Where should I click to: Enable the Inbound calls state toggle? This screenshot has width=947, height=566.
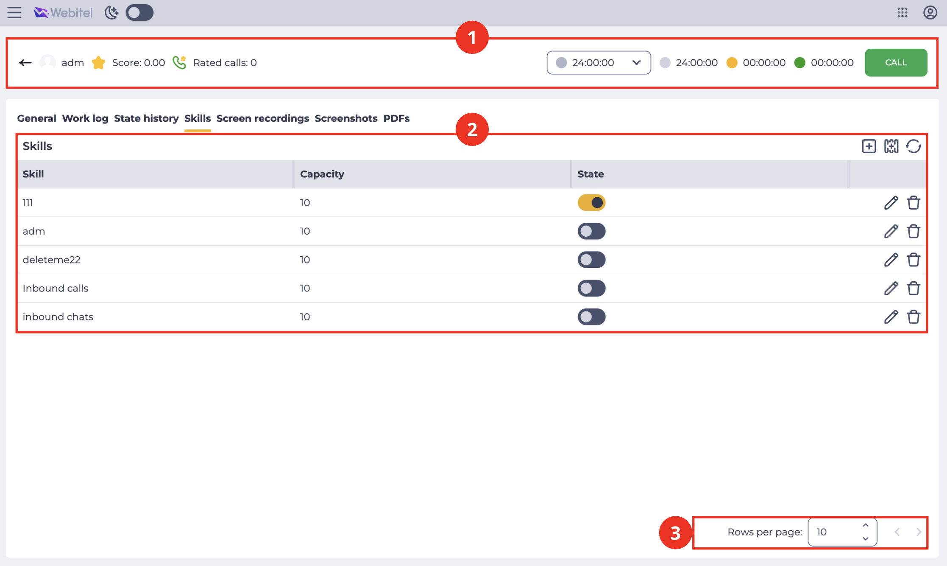click(x=591, y=288)
